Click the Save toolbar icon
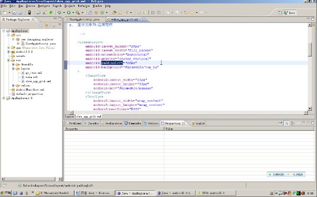 click(14, 13)
